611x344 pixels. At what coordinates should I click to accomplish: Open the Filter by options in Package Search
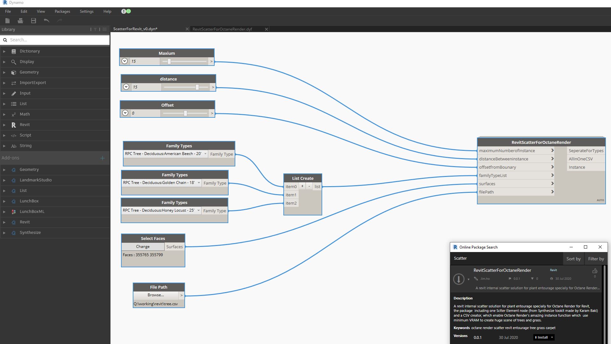(596, 259)
